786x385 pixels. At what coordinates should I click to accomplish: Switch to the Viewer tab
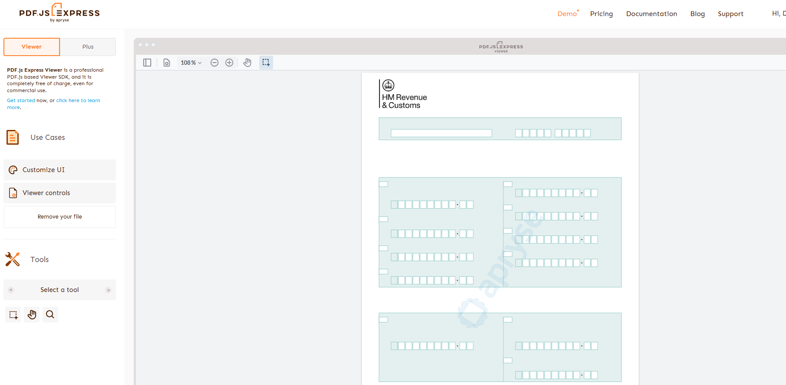point(32,47)
